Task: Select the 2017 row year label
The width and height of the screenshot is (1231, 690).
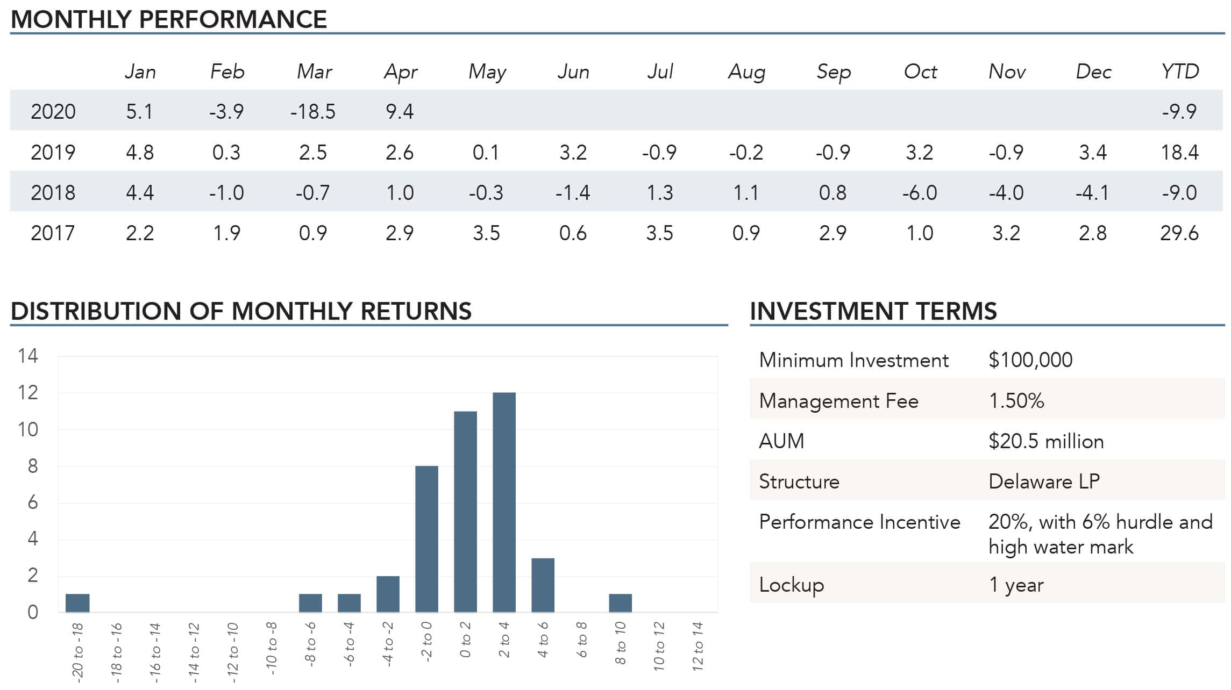Action: point(53,233)
